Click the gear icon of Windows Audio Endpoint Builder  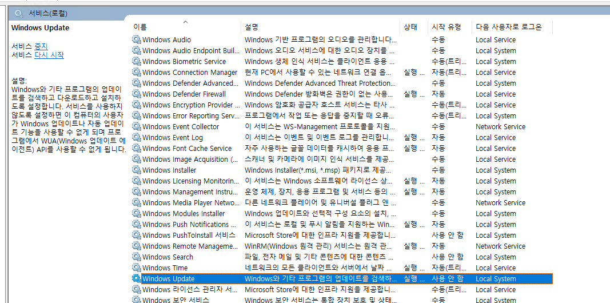[x=136, y=50]
